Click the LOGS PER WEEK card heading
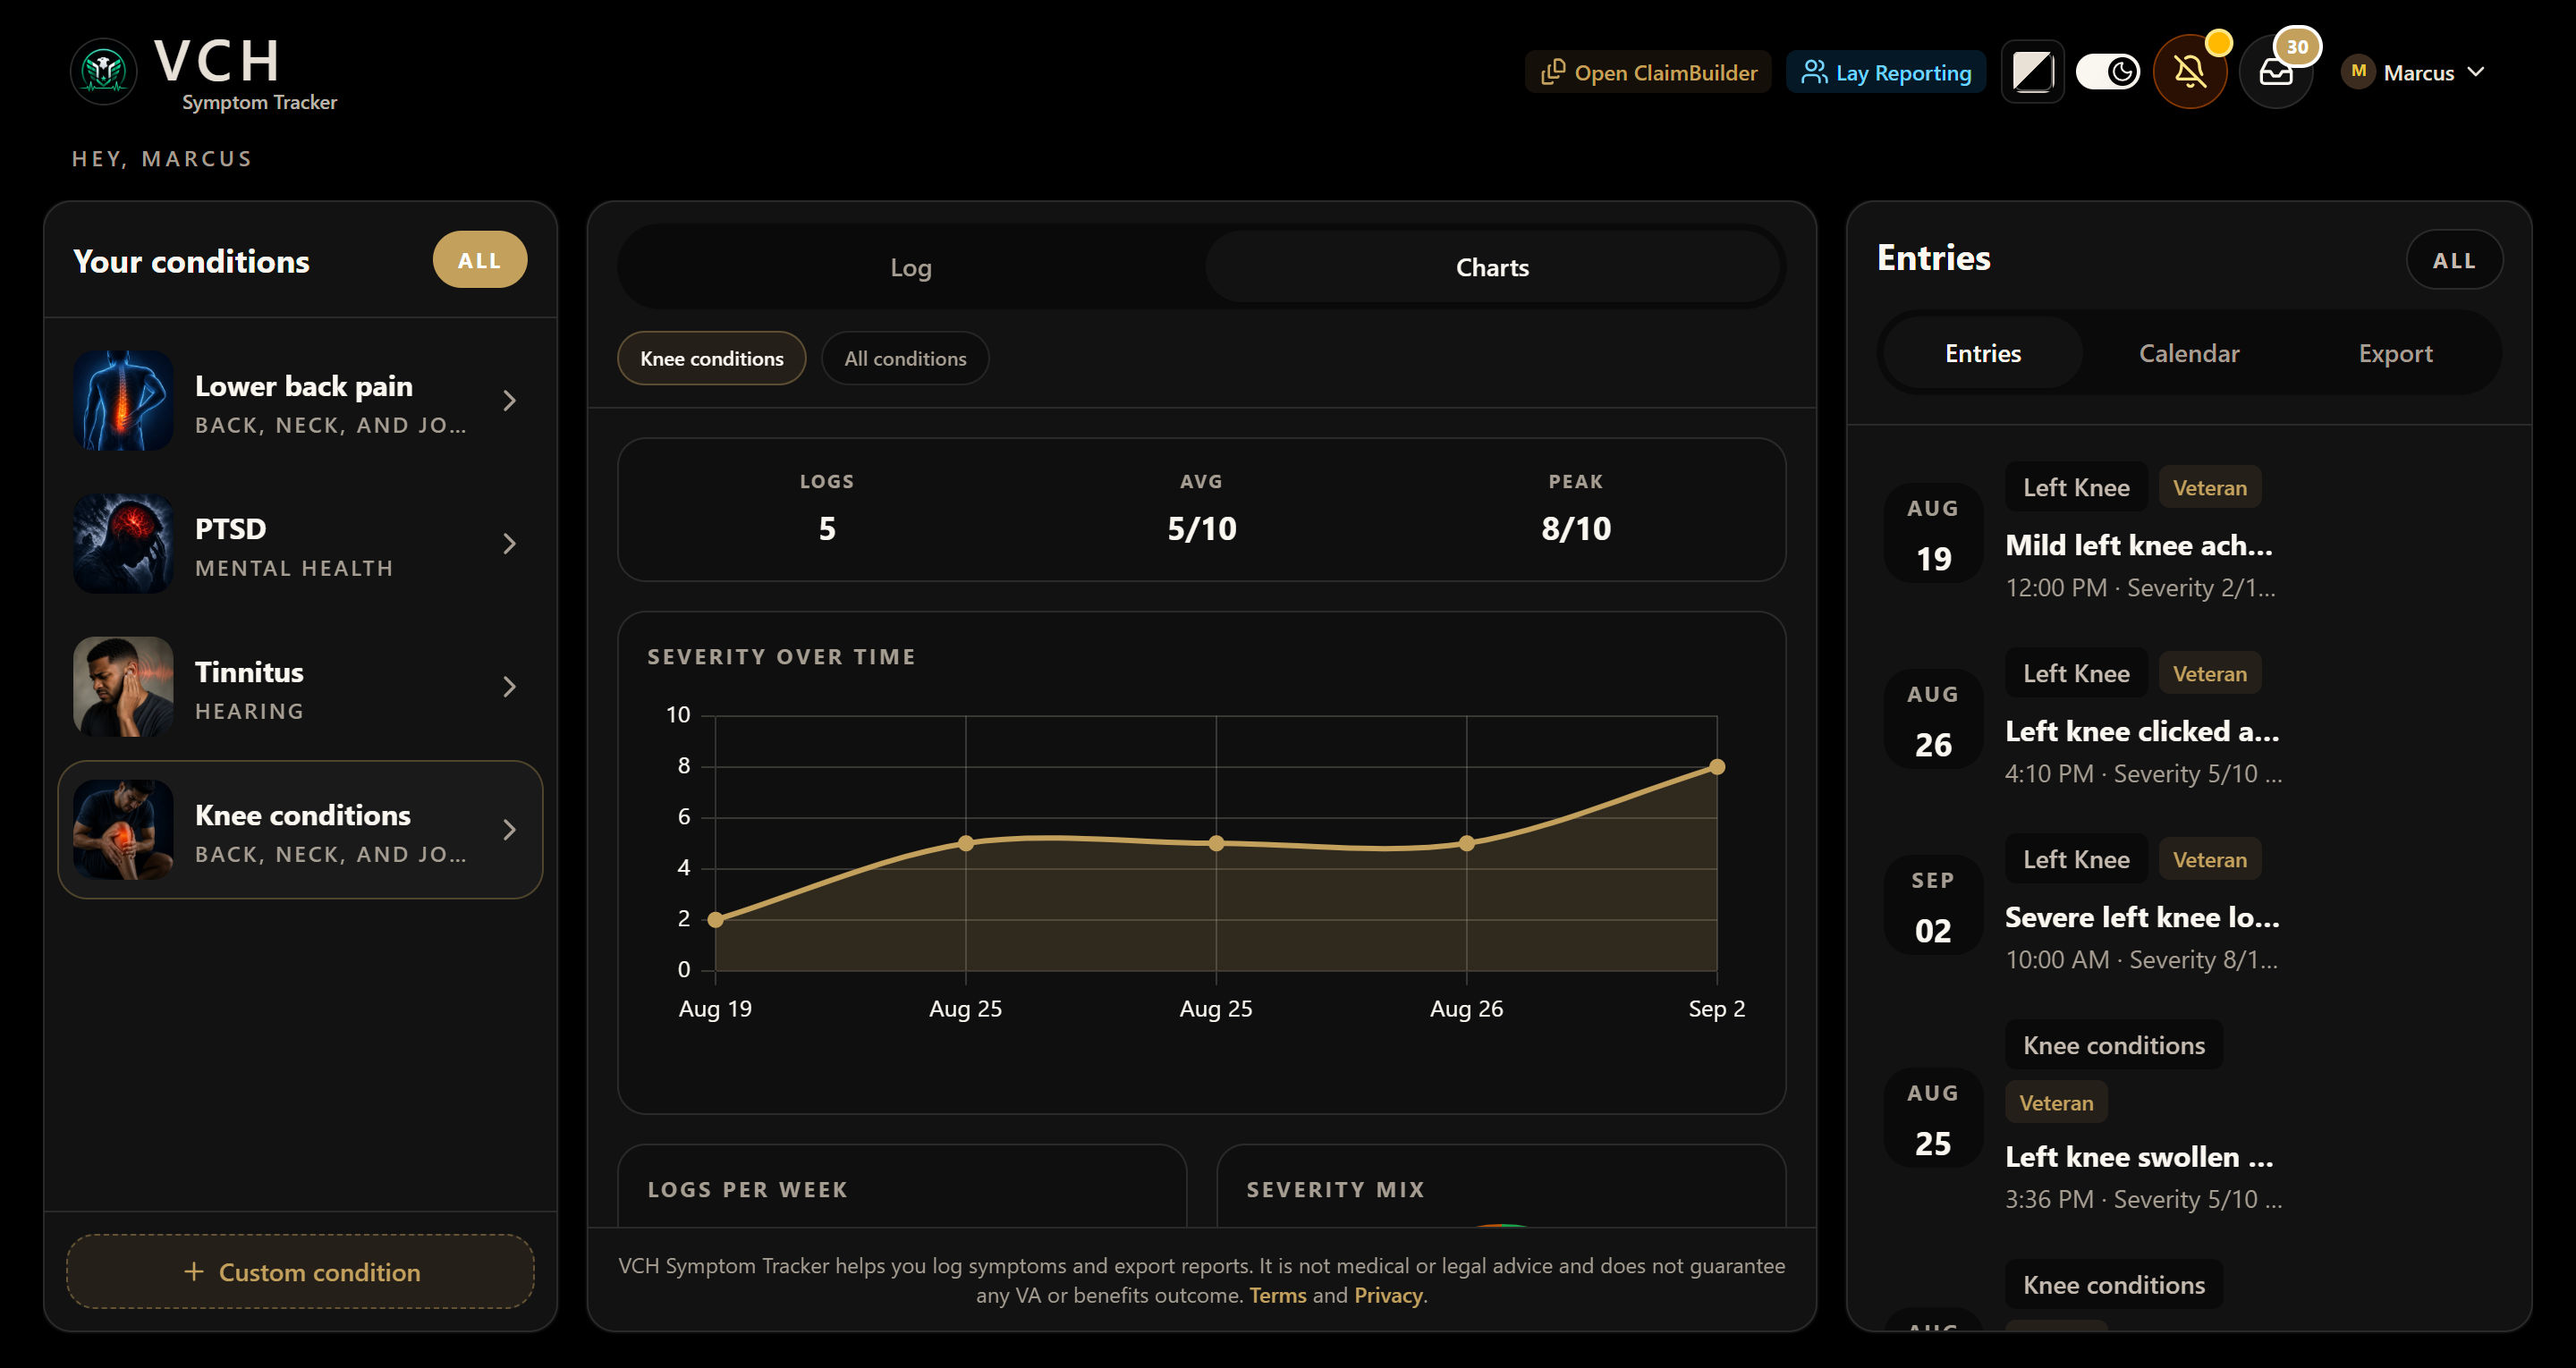This screenshot has height=1368, width=2576. 747,1189
